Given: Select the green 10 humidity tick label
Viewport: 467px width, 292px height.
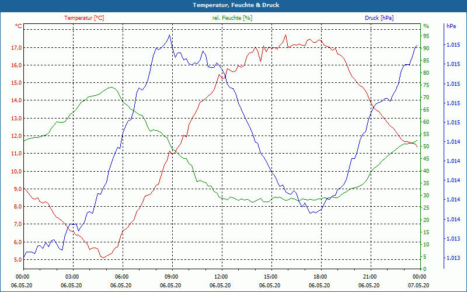Looking at the screenshot, I should pos(426,244).
